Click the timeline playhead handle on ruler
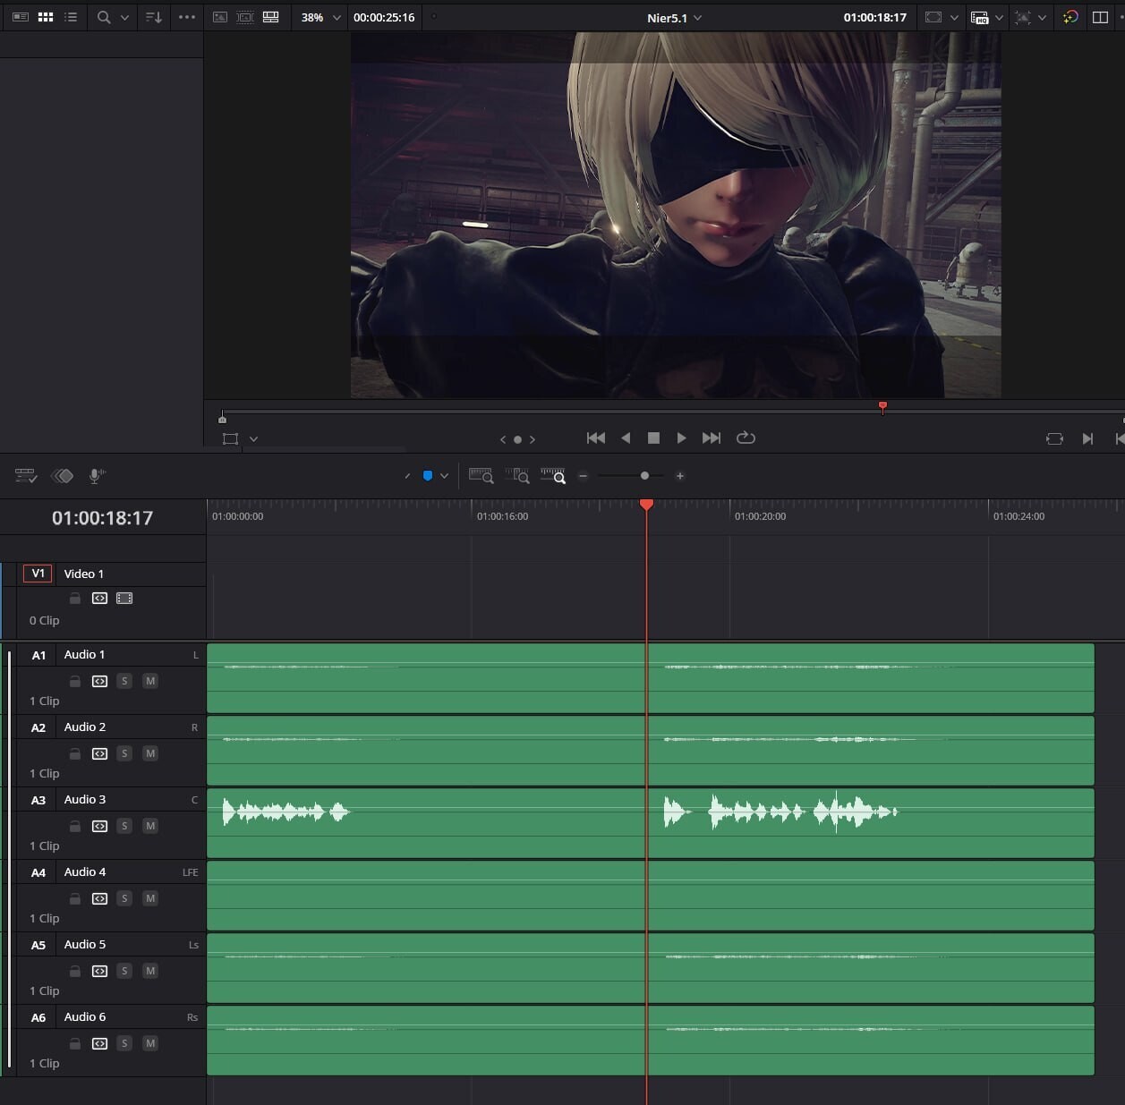The image size is (1125, 1105). pyautogui.click(x=646, y=506)
